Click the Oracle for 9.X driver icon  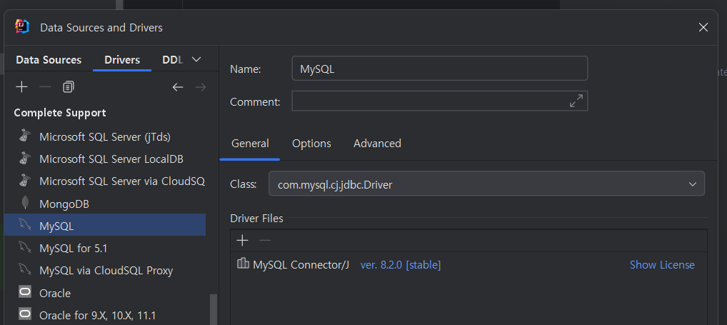pos(25,314)
